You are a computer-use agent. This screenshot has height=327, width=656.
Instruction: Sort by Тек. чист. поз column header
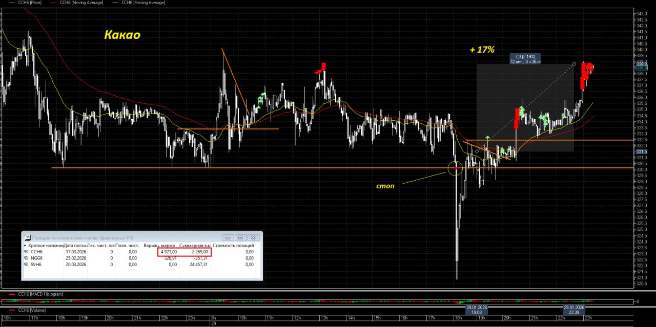100,246
